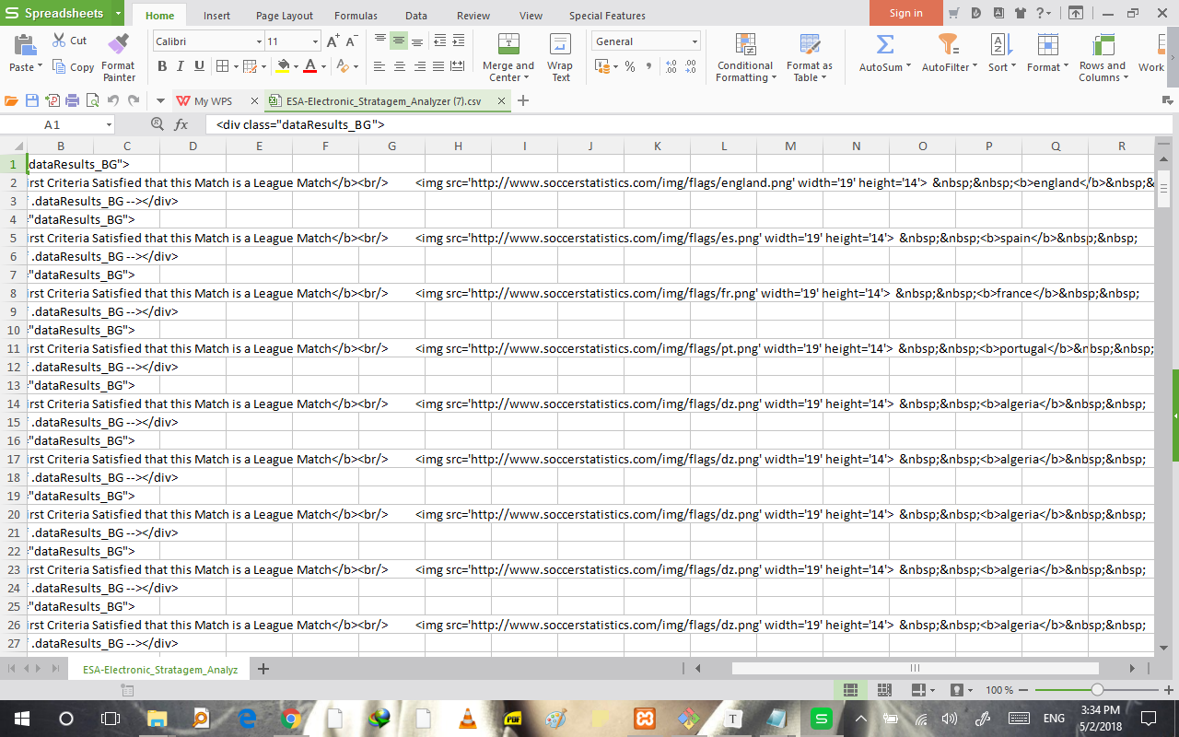Open the Review menu tab
The image size is (1179, 737).
(x=473, y=15)
